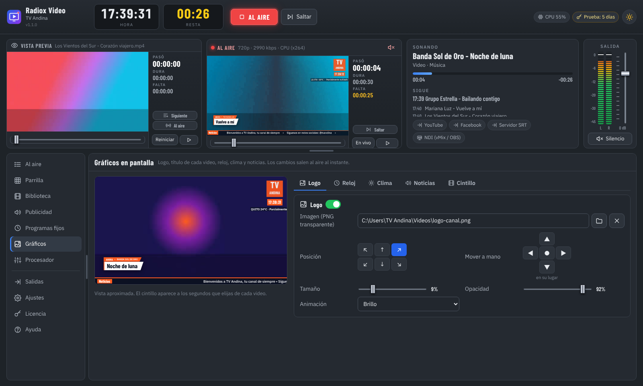Set logo position to top-left arrow
This screenshot has height=386, width=643.
(365, 250)
